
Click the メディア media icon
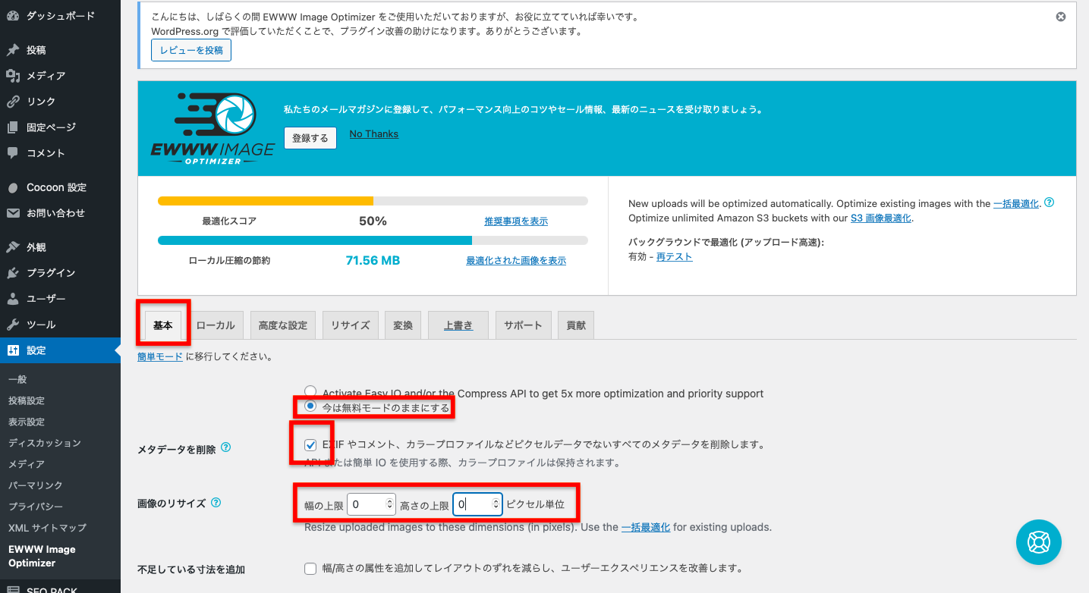click(x=13, y=76)
